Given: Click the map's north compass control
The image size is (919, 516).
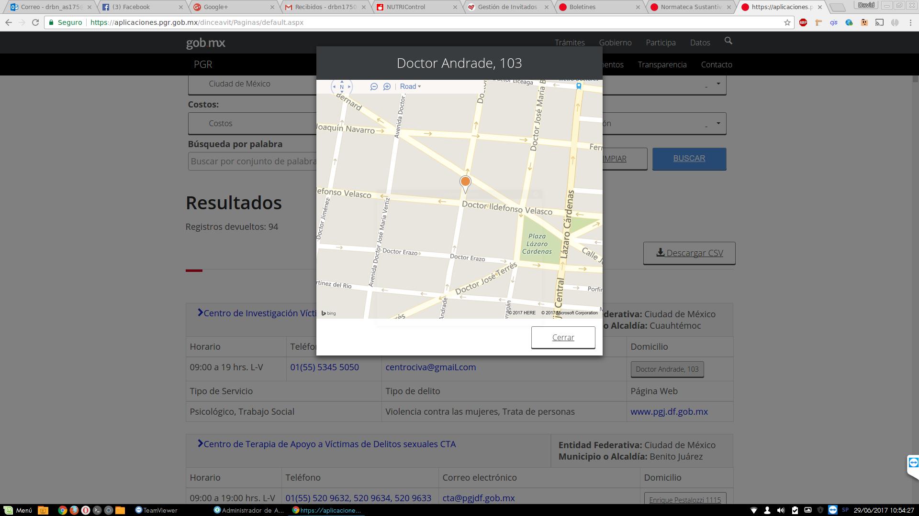Looking at the screenshot, I should pyautogui.click(x=342, y=86).
